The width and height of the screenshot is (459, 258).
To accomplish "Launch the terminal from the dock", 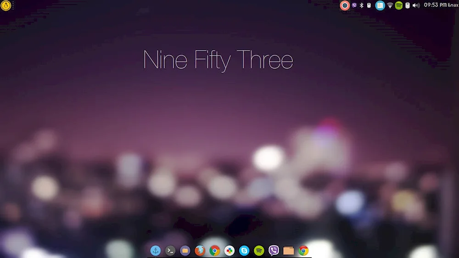I will coord(170,251).
